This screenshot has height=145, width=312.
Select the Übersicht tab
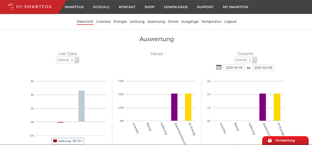coord(85,22)
